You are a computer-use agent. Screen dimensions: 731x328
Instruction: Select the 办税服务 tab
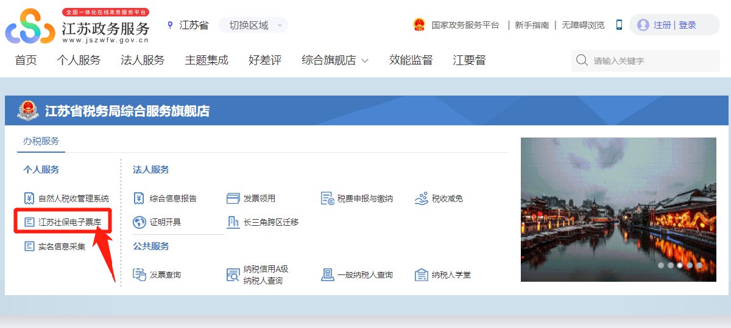[x=41, y=141]
